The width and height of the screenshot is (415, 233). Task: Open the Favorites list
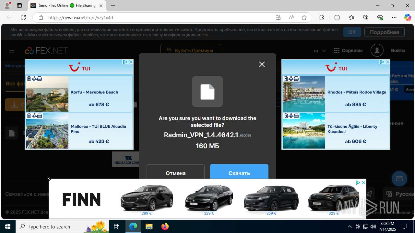click(351, 17)
